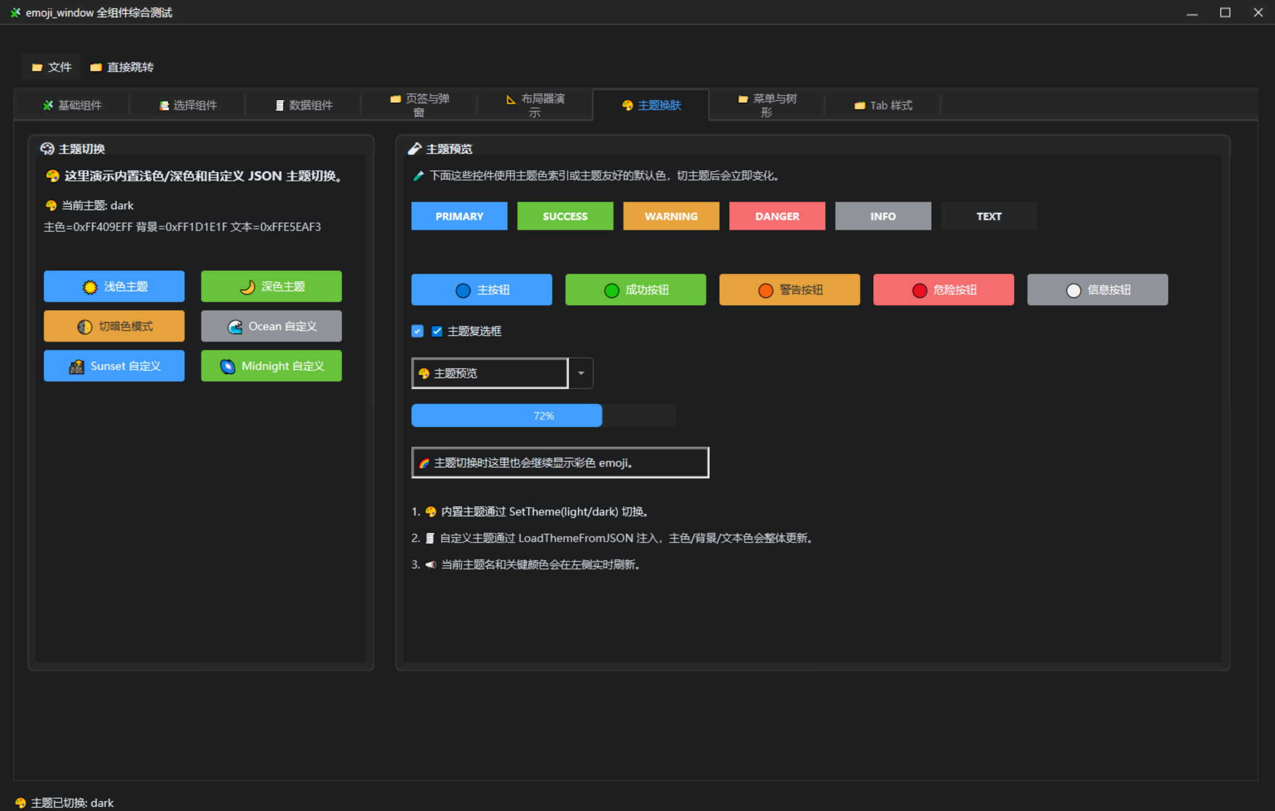Viewport: 1275px width, 811px height.
Task: Open the 直接跳转 menu
Action: pyautogui.click(x=122, y=67)
